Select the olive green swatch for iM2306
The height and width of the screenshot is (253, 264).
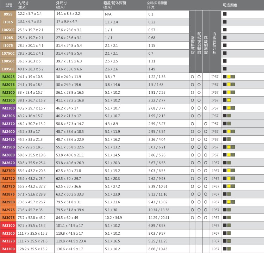point(229,116)
